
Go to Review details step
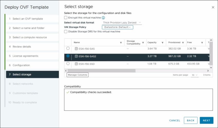coord(22,47)
